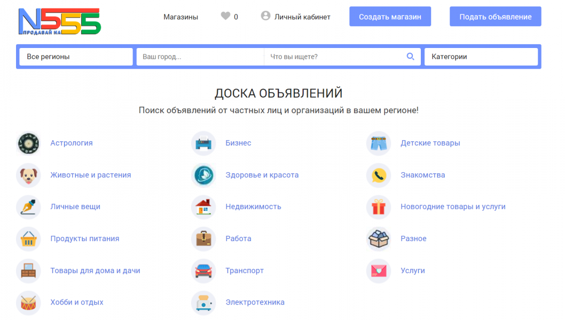Screen dimensions: 565x320
Task: Click the gift box Новогодние товары icon
Action: pos(379,207)
